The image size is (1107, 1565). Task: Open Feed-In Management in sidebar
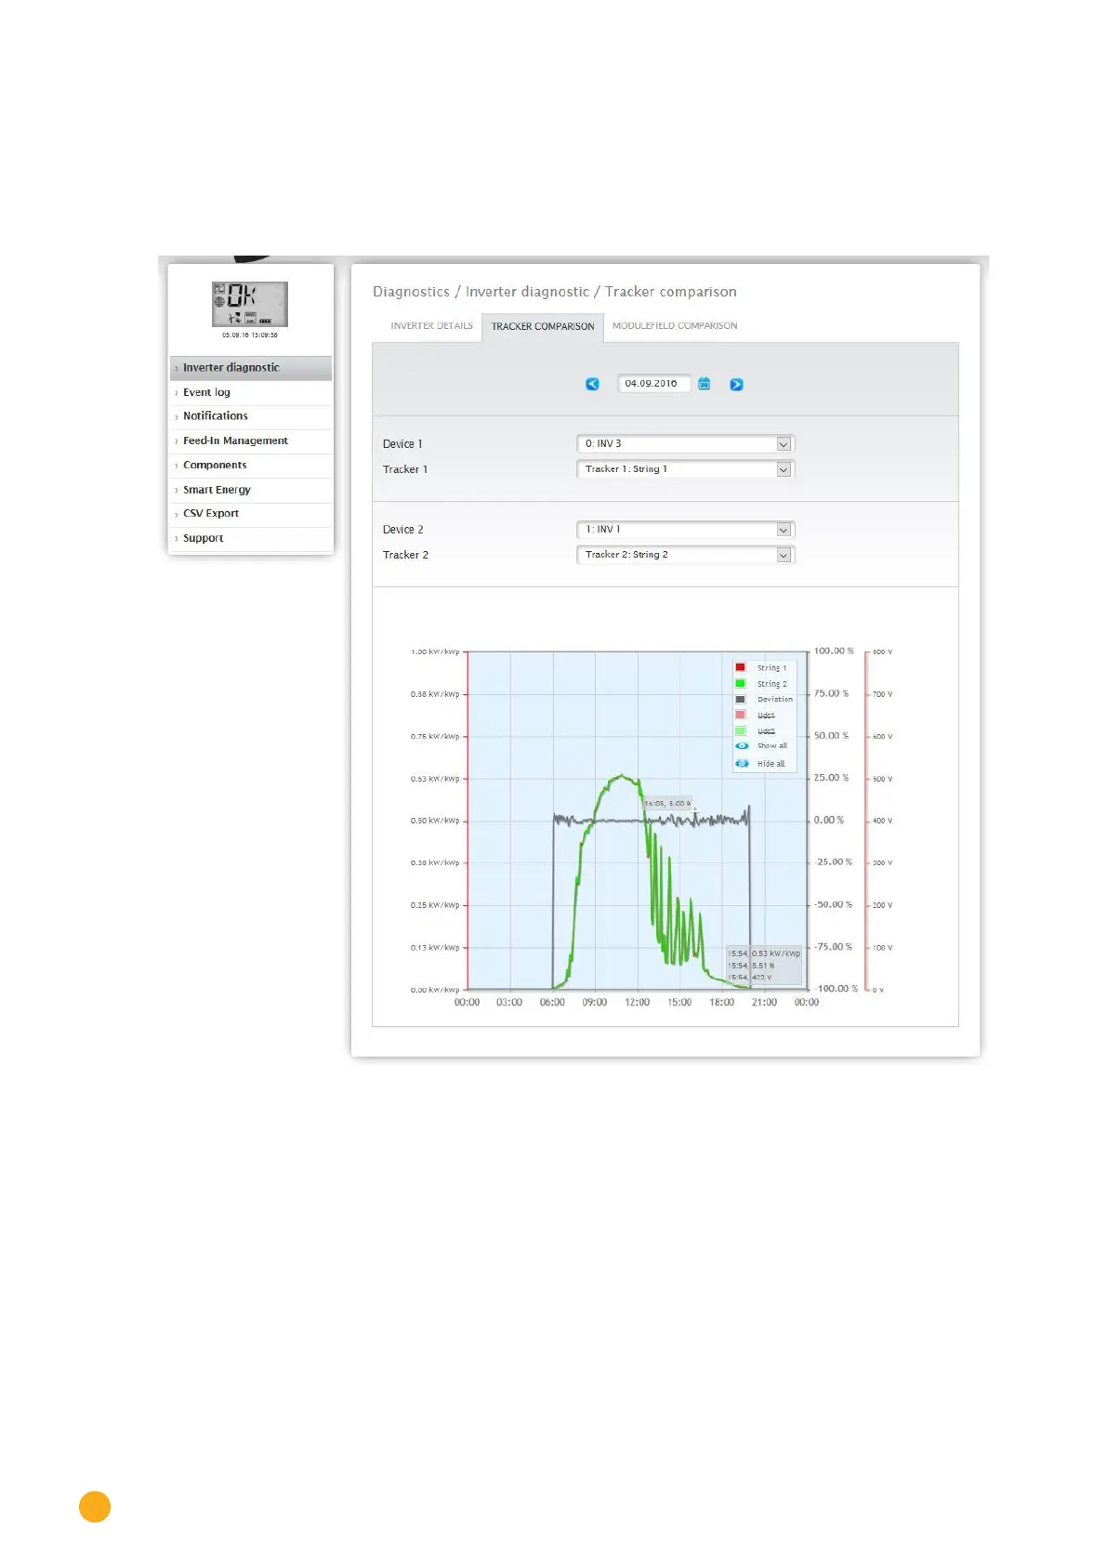coord(235,441)
